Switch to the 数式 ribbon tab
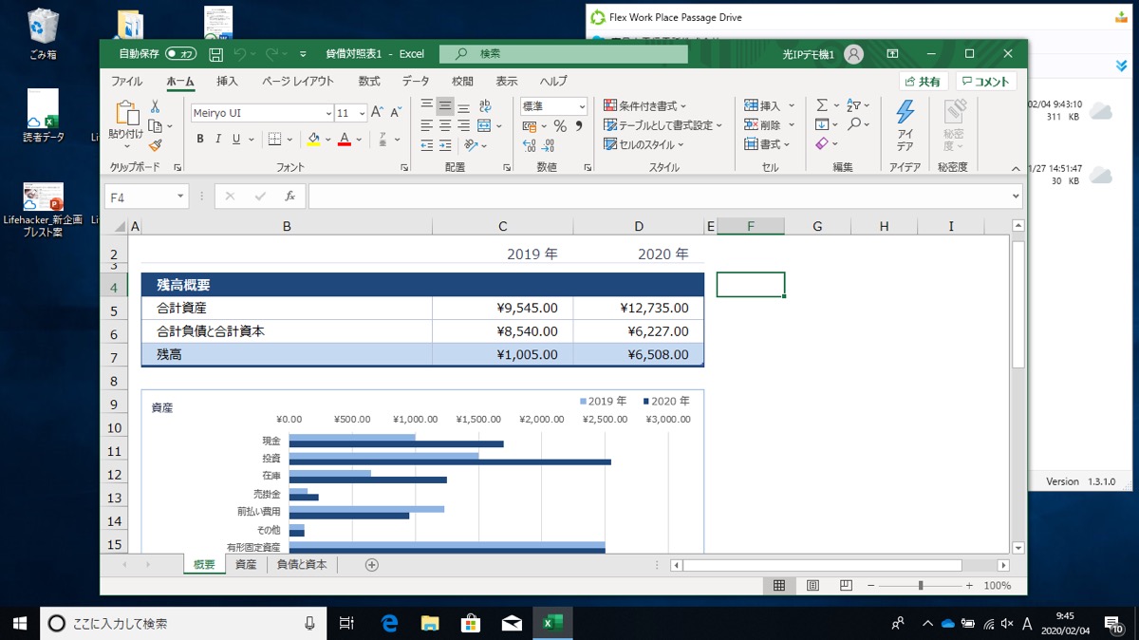The width and height of the screenshot is (1139, 640). pyautogui.click(x=369, y=82)
